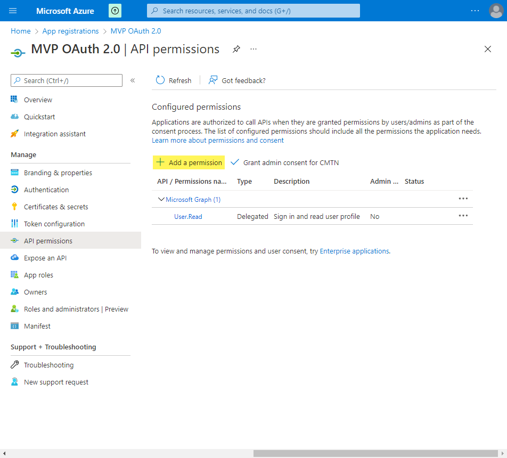Click the Roles and administrators icon

(x=14, y=309)
